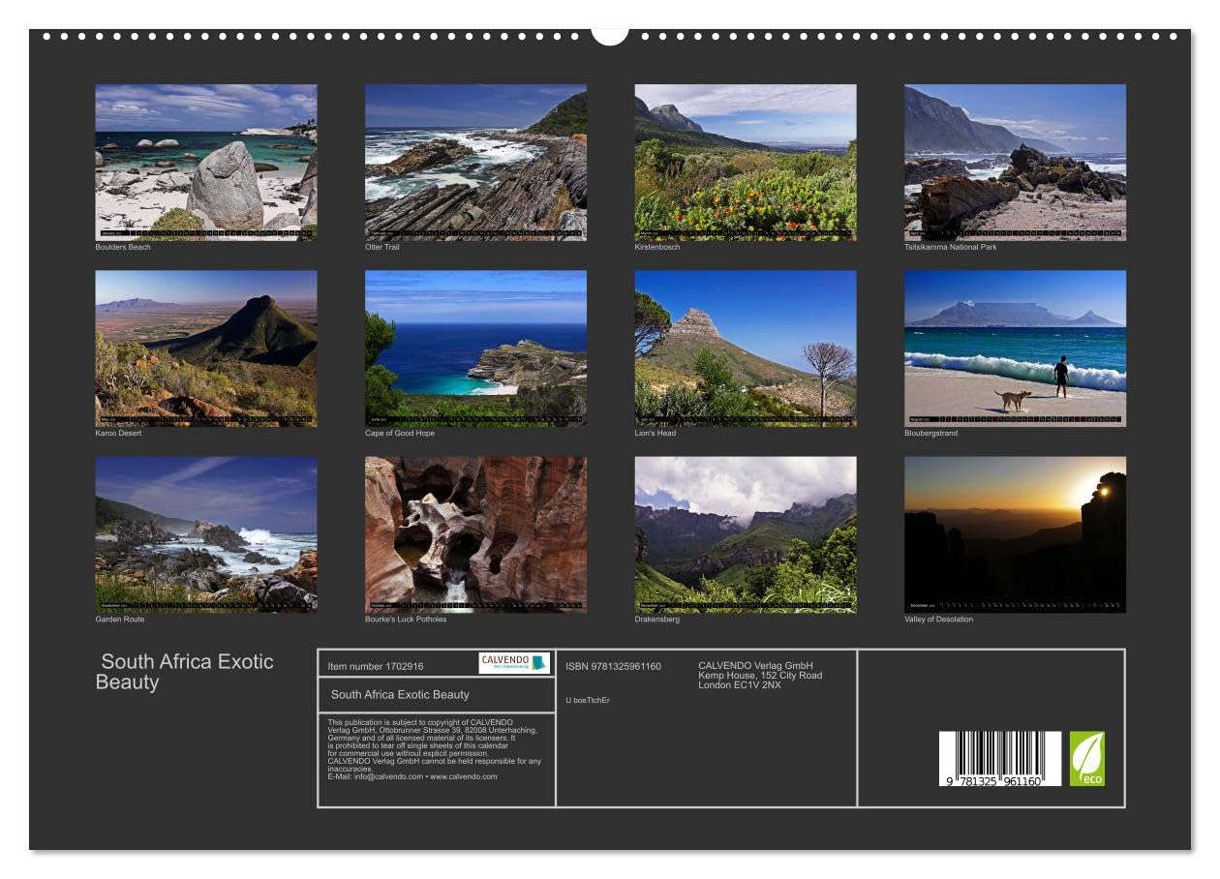
Task: Click the barcode number 9 781325 961160
Action: [994, 780]
